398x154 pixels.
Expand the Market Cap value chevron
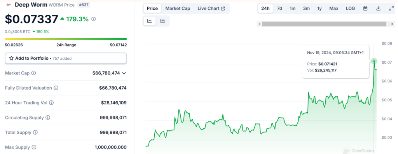pyautogui.click(x=124, y=73)
